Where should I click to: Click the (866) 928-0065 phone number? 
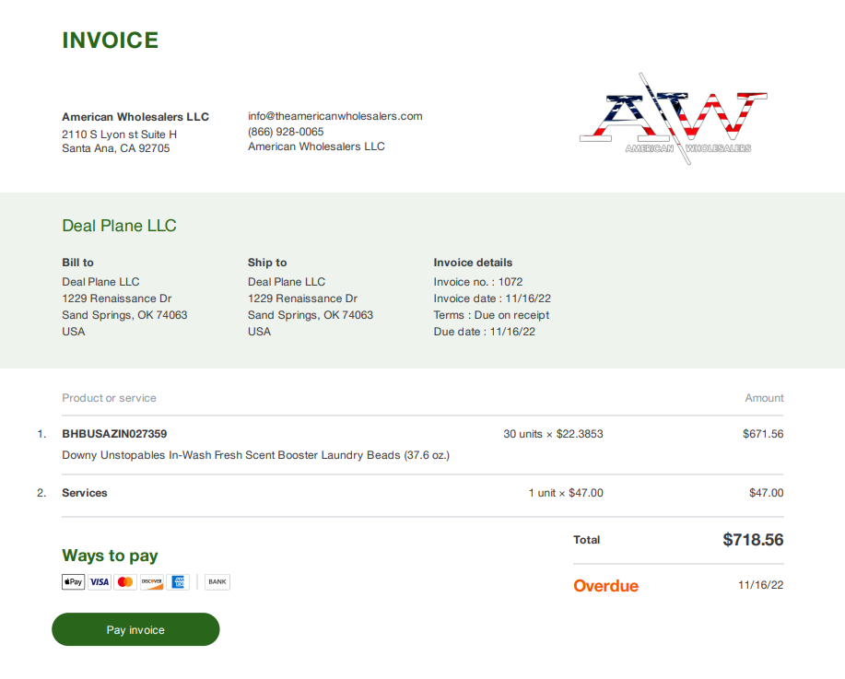pyautogui.click(x=286, y=132)
